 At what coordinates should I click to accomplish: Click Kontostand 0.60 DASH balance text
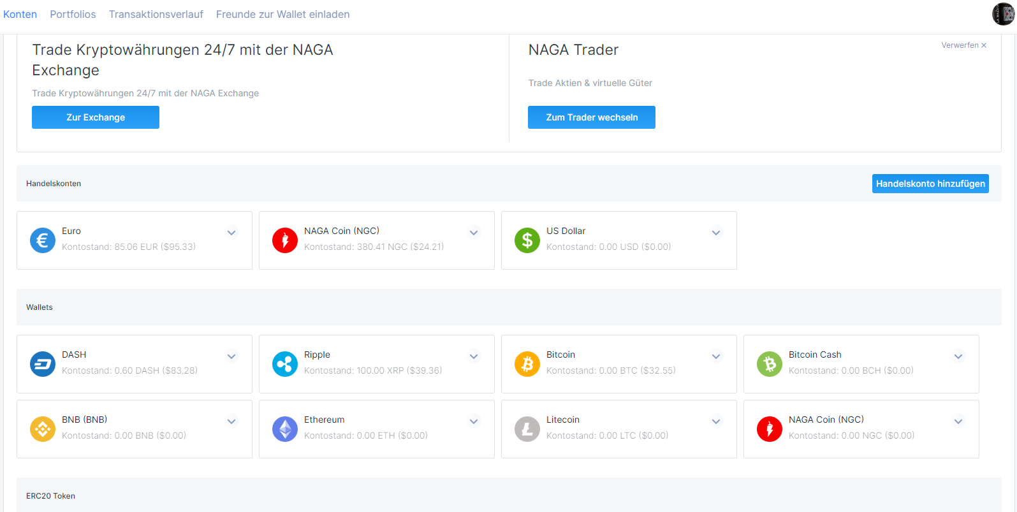click(129, 370)
